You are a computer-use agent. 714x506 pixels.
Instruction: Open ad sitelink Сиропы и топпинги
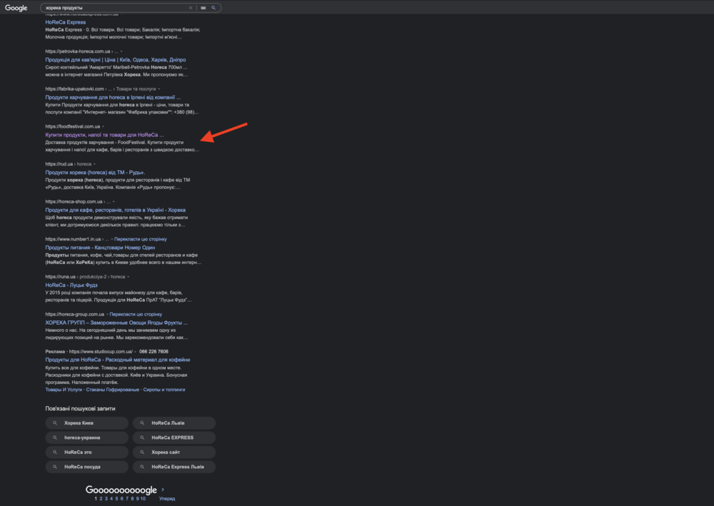click(x=164, y=390)
